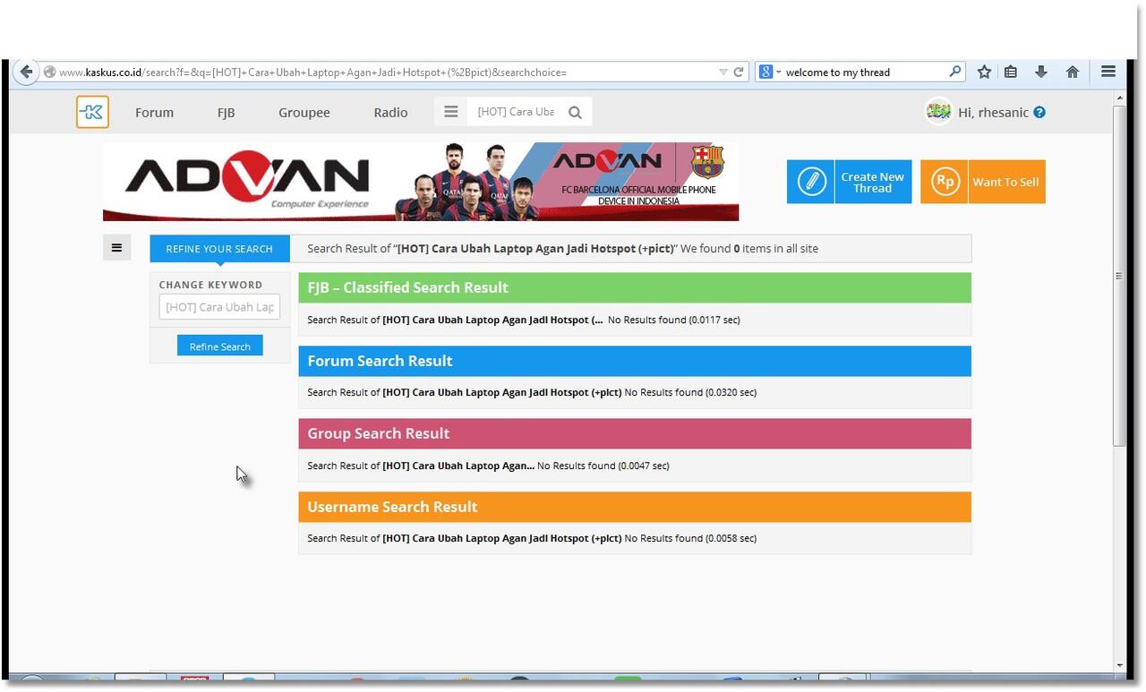Focus the Kaskus site search field

(x=516, y=112)
